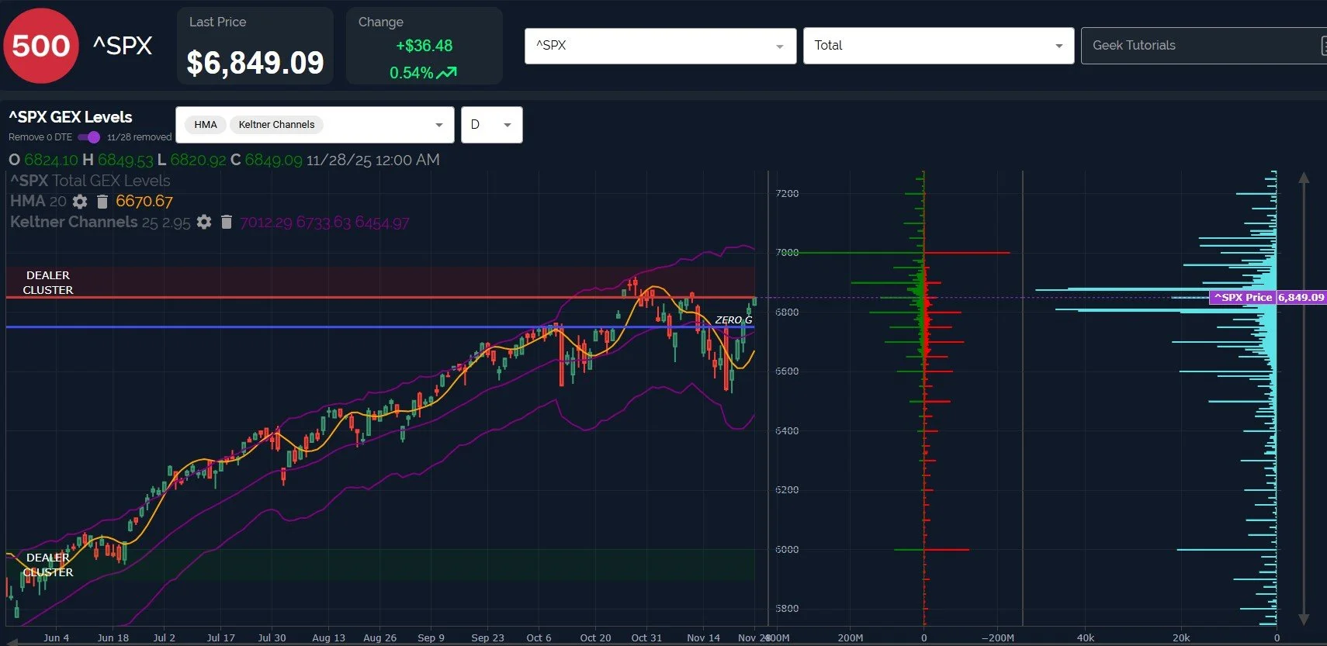Click the lower DEALER CLUSTER label
1327x646 pixels.
coord(48,565)
